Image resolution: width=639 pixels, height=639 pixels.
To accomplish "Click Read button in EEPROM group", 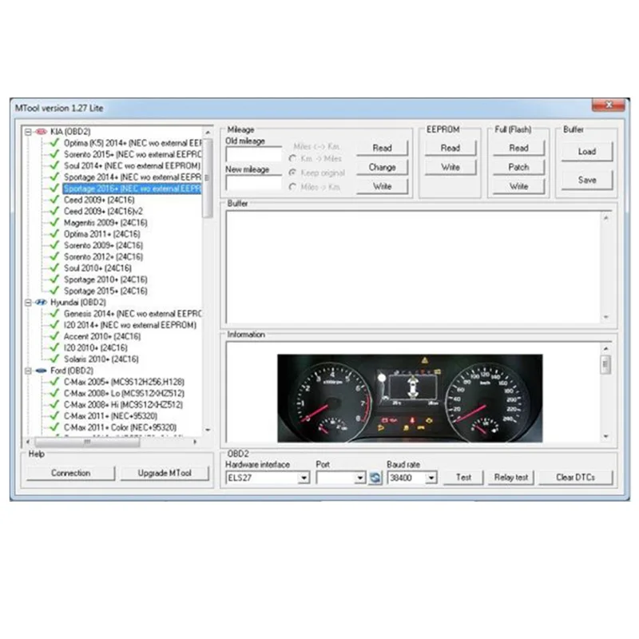I will pyautogui.click(x=450, y=148).
